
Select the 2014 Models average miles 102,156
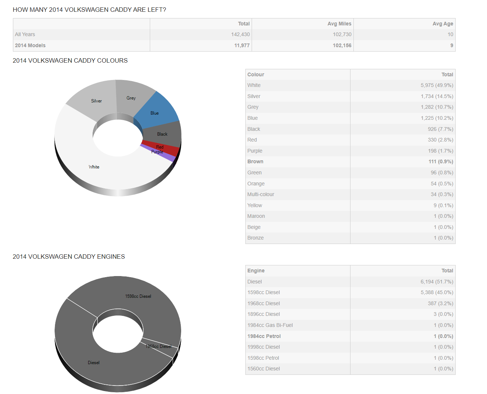pos(342,45)
